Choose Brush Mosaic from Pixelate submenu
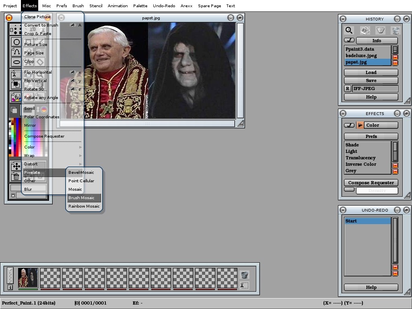 (x=84, y=198)
